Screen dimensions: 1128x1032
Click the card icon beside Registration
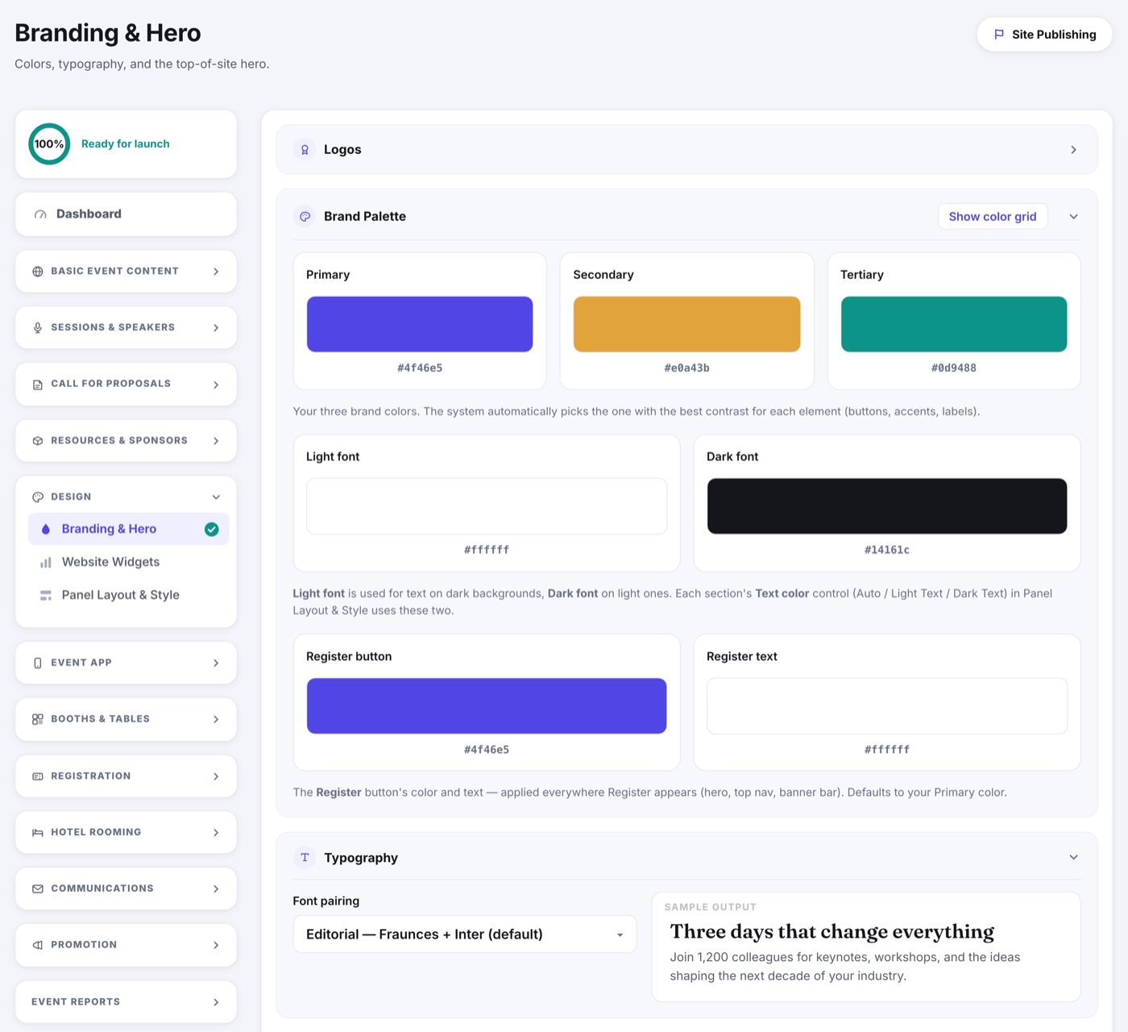(x=38, y=776)
